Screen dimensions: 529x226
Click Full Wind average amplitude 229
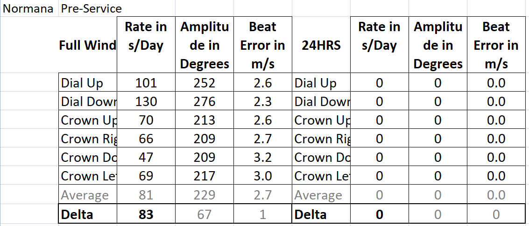pyautogui.click(x=204, y=195)
